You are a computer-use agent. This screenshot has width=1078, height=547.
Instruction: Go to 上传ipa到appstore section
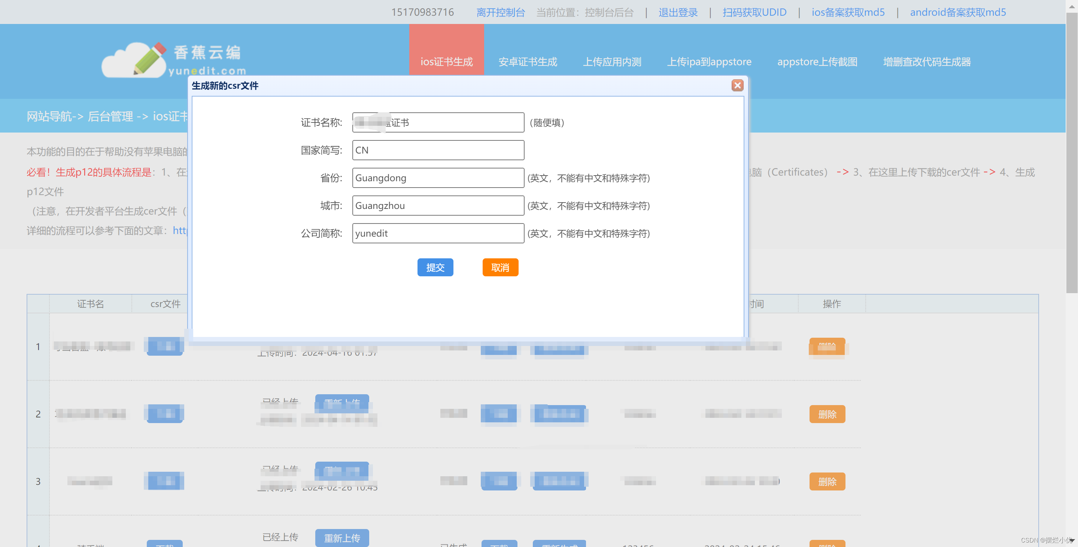point(709,61)
